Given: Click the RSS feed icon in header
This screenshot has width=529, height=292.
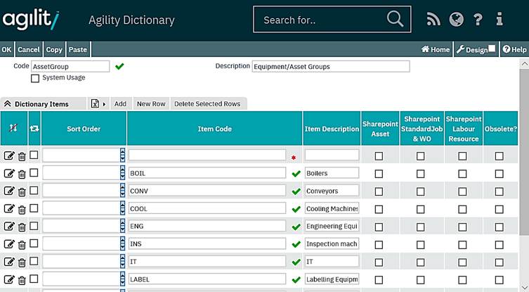Looking at the screenshot, I should point(433,20).
